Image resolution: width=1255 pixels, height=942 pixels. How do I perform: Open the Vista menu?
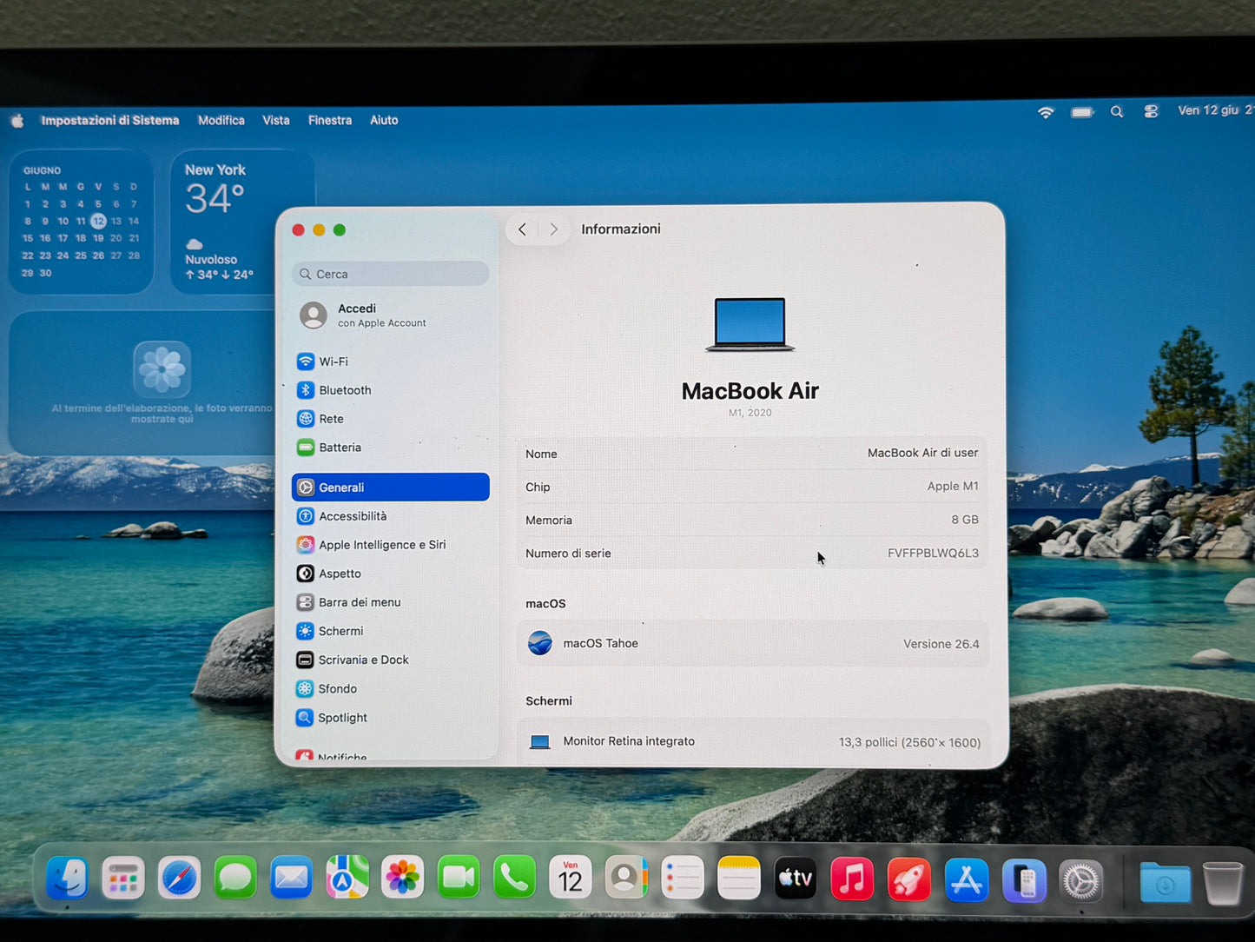[276, 121]
